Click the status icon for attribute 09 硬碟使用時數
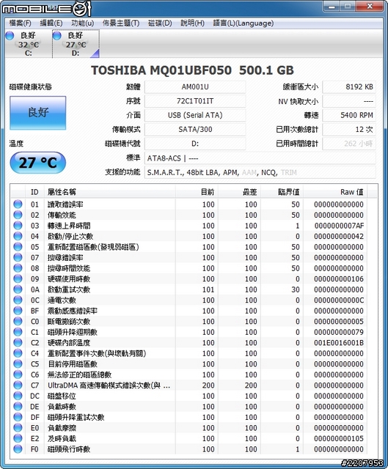The image size is (388, 469). pyautogui.click(x=18, y=278)
